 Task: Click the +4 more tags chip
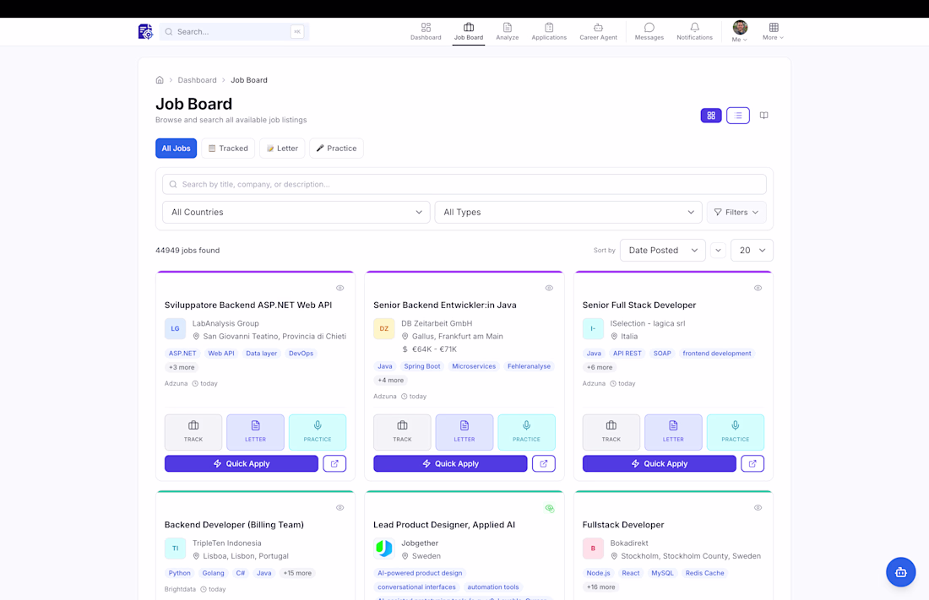[391, 381]
